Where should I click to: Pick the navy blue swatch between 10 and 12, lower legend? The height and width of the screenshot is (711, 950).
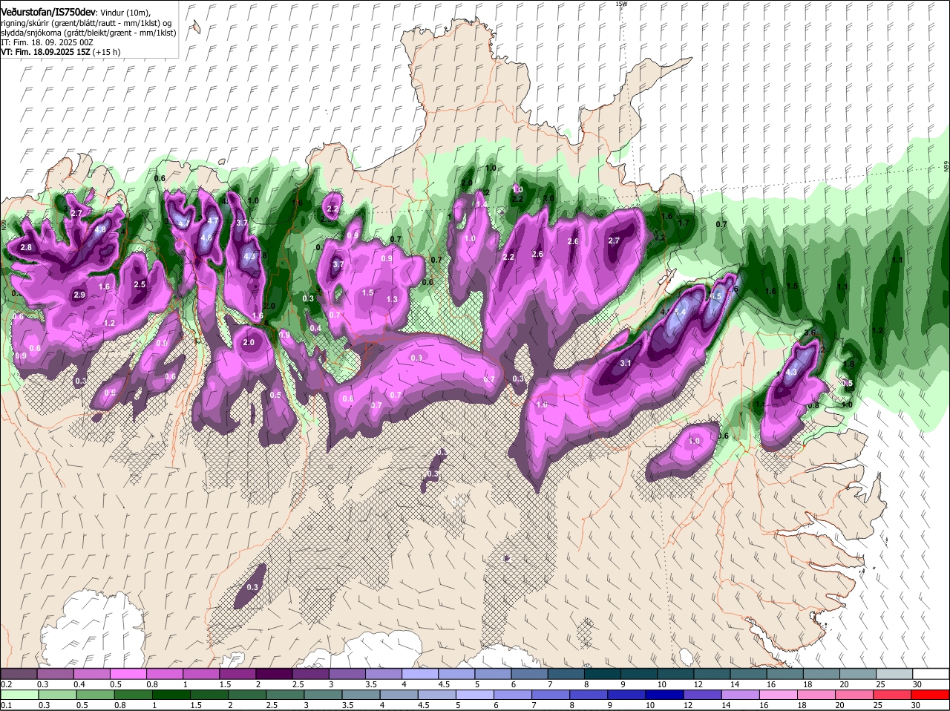click(x=666, y=695)
